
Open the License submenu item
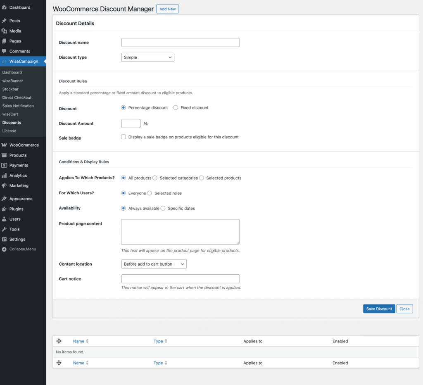click(9, 131)
